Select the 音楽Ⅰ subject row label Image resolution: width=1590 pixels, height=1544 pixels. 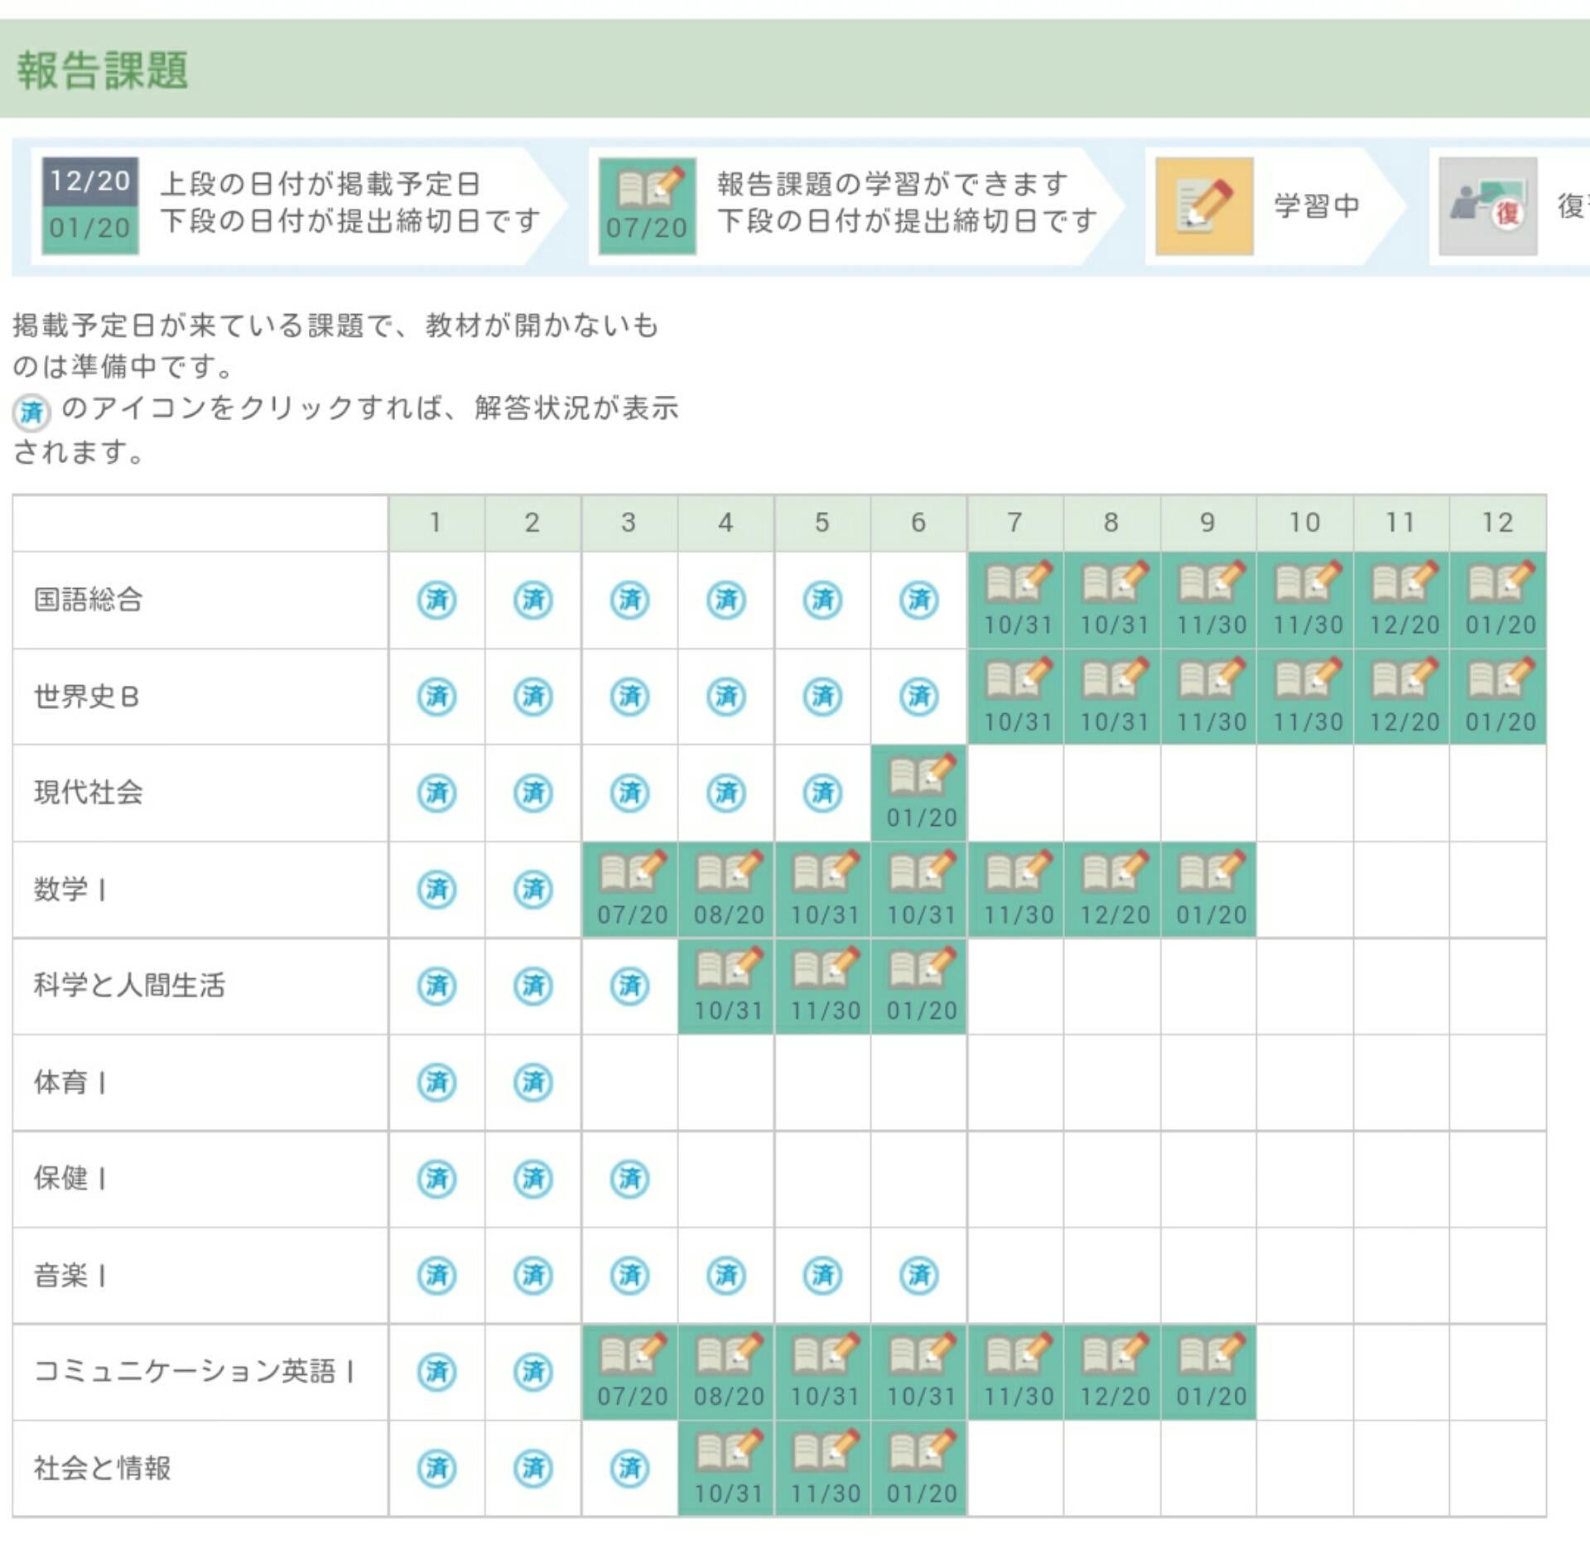coord(70,1275)
